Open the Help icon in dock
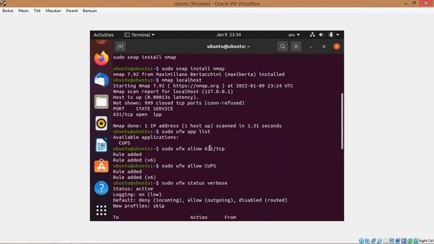The height and width of the screenshot is (244, 434). coord(101,188)
